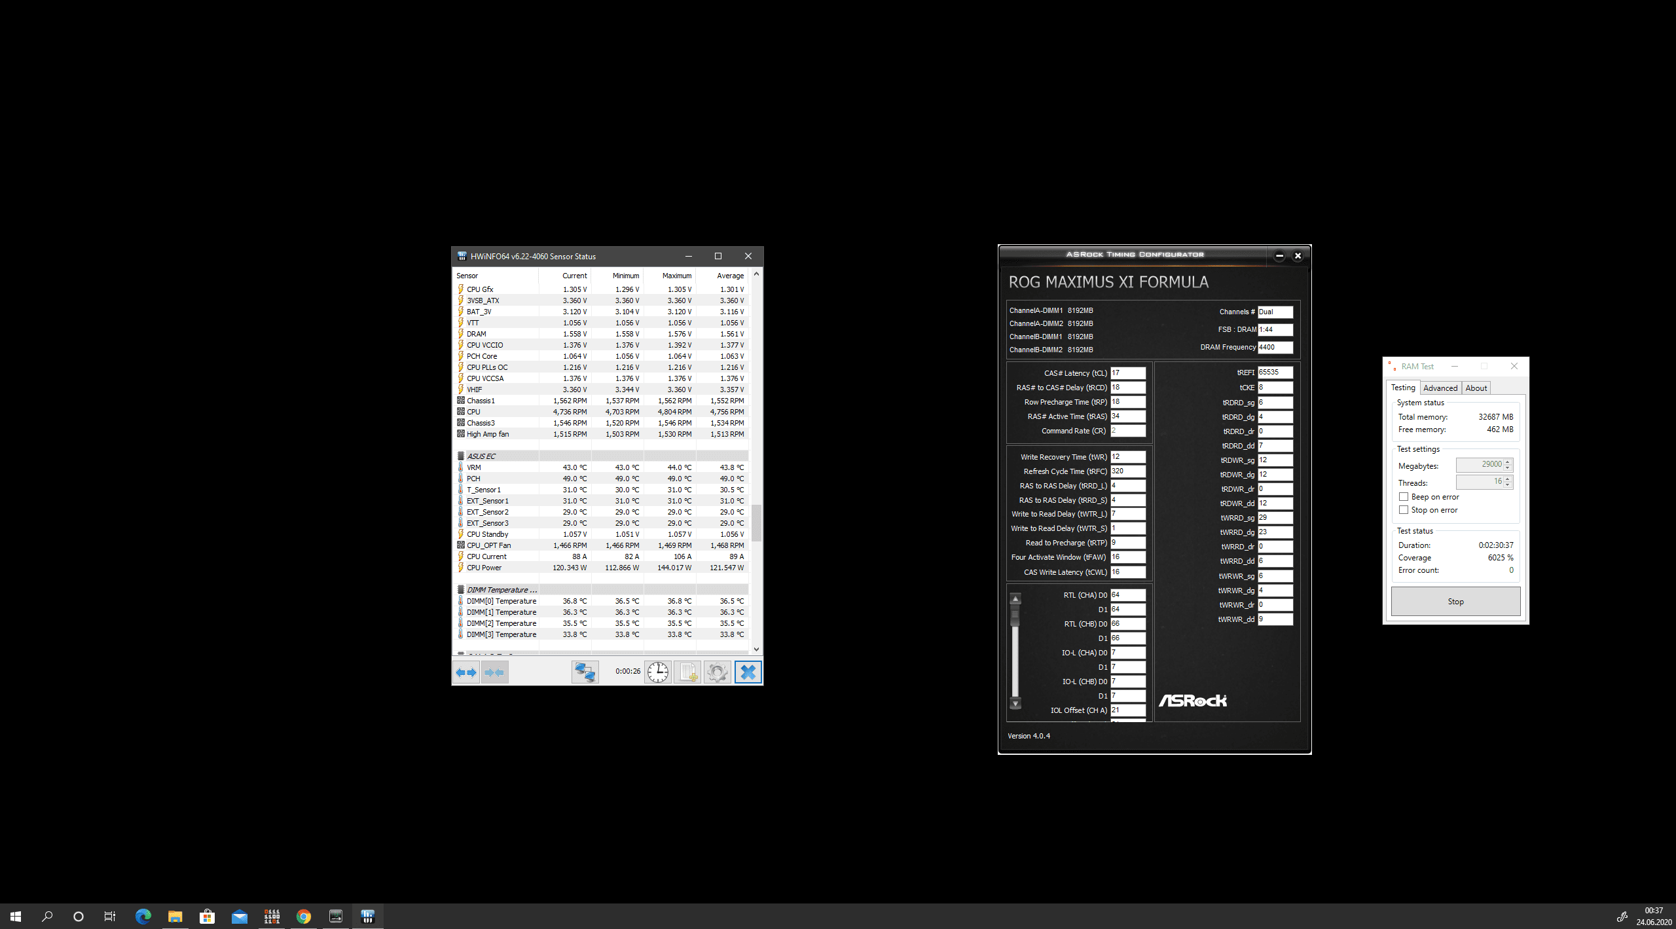Image resolution: width=1676 pixels, height=929 pixels.
Task: Decrease Threads value with down stepper
Action: pos(1508,485)
